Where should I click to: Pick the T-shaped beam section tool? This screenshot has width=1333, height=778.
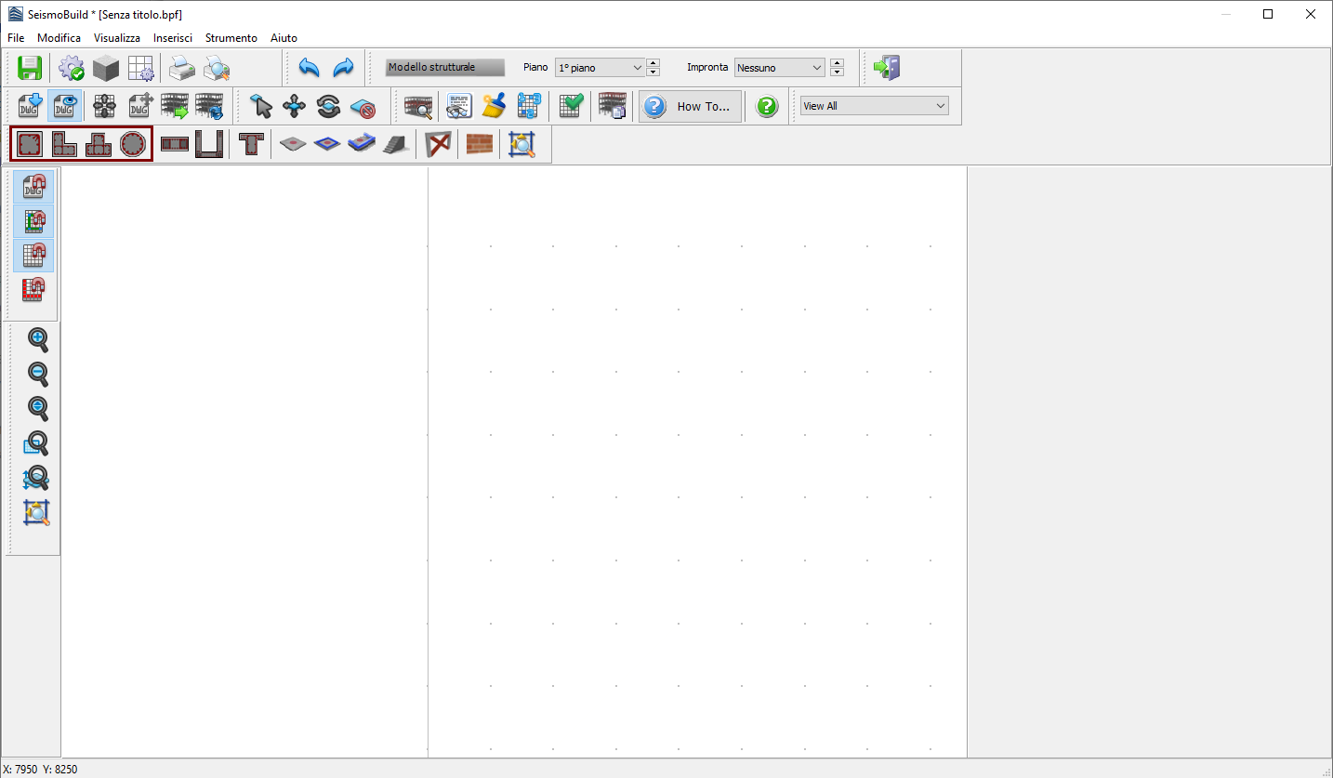click(x=249, y=144)
